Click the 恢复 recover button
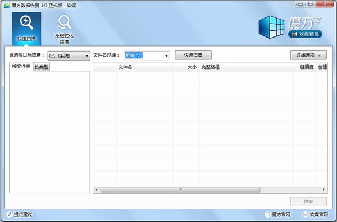Screen dimensions: 337x222 [308, 202]
